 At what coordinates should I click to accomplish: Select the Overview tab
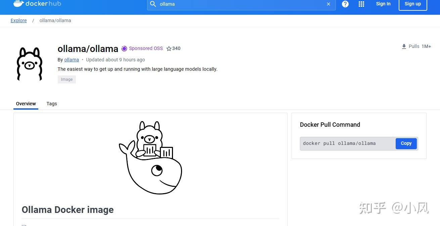[26, 104]
